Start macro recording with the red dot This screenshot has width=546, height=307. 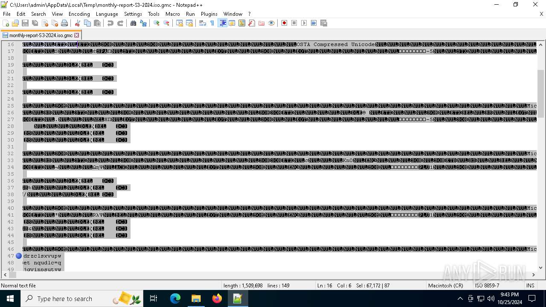(285, 23)
